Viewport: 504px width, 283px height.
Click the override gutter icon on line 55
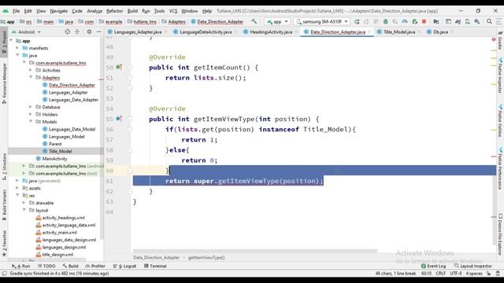[x=119, y=119]
